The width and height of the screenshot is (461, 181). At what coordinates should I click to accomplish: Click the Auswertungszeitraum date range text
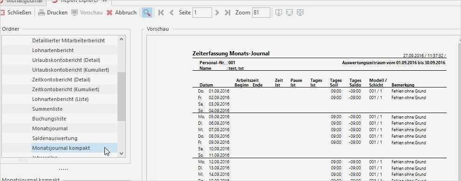pos(394,63)
